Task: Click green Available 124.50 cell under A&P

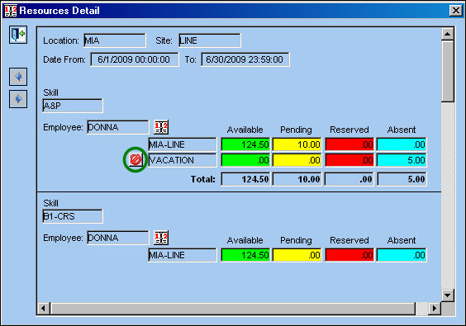Action: tap(245, 144)
